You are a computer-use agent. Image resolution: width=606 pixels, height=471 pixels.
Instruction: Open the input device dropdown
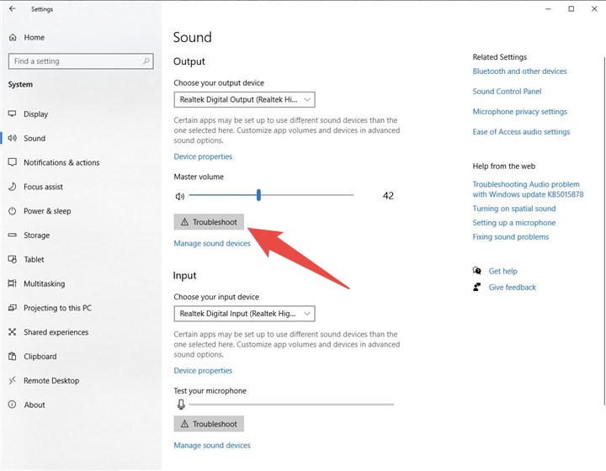[245, 314]
